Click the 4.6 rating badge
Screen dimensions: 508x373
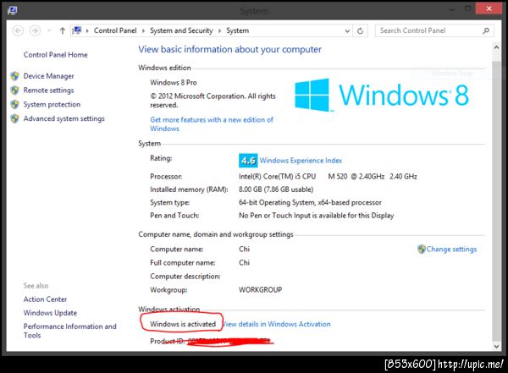248,161
